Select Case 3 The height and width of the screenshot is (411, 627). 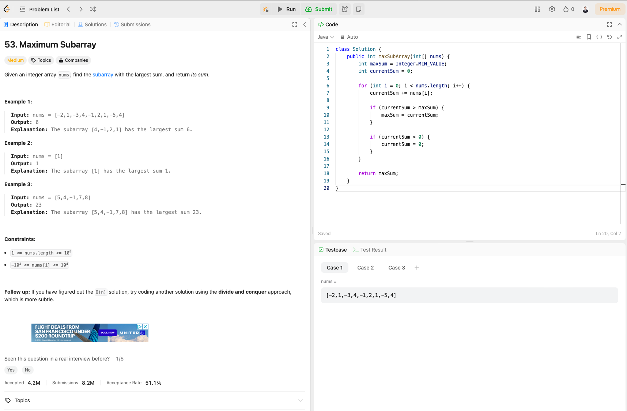tap(397, 268)
